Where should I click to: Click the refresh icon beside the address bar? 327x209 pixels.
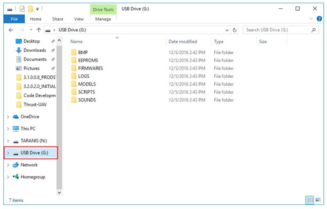click(x=235, y=30)
